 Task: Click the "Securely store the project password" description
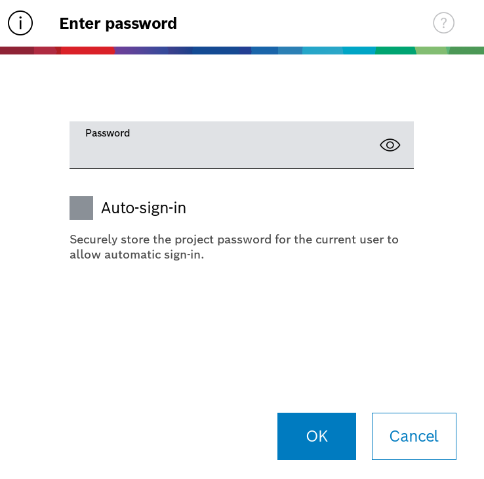click(x=233, y=247)
